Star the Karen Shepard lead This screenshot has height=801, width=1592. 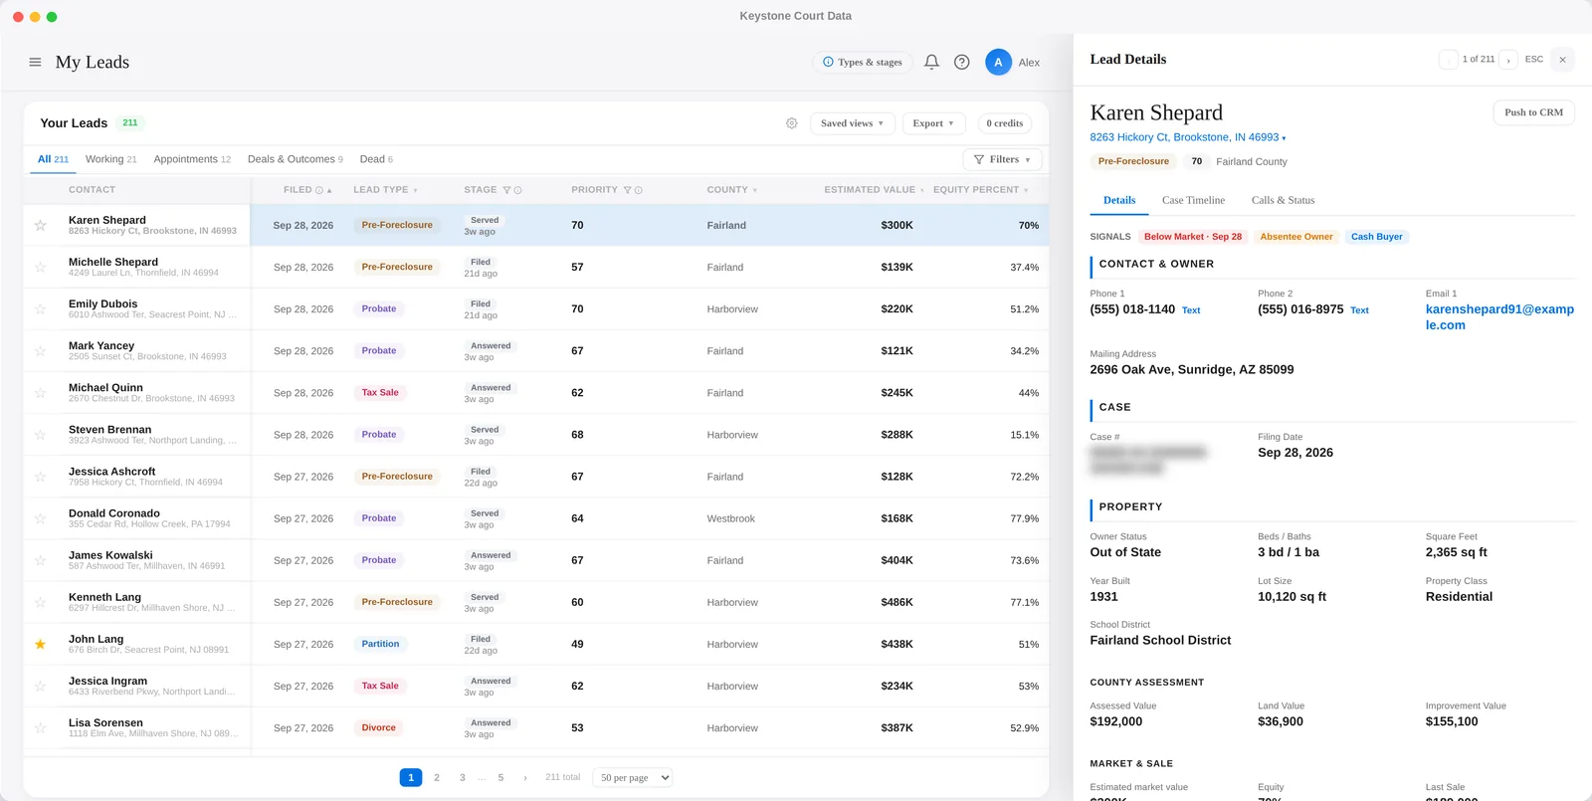click(x=41, y=226)
